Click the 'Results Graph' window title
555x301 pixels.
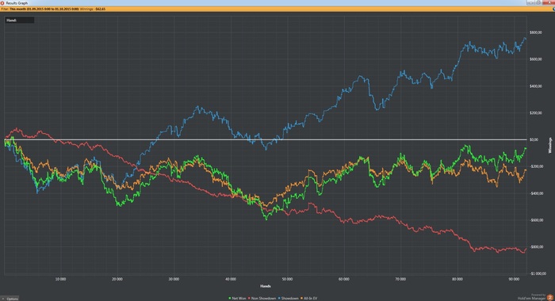pos(17,3)
